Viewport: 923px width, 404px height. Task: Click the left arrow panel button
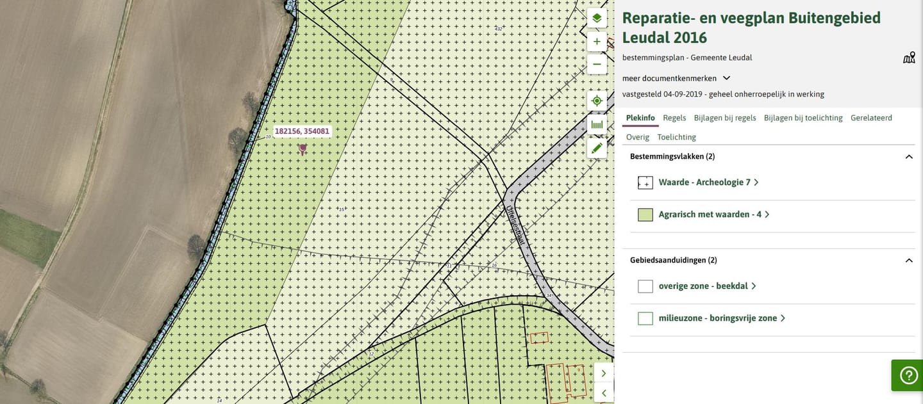point(604,392)
